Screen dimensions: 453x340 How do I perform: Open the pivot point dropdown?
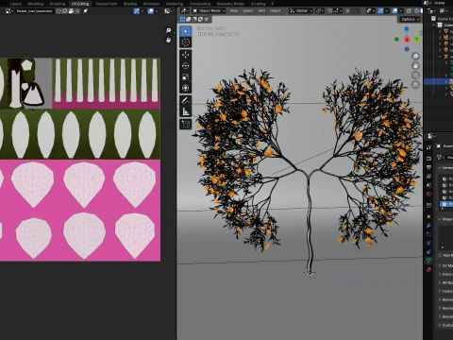pos(320,11)
